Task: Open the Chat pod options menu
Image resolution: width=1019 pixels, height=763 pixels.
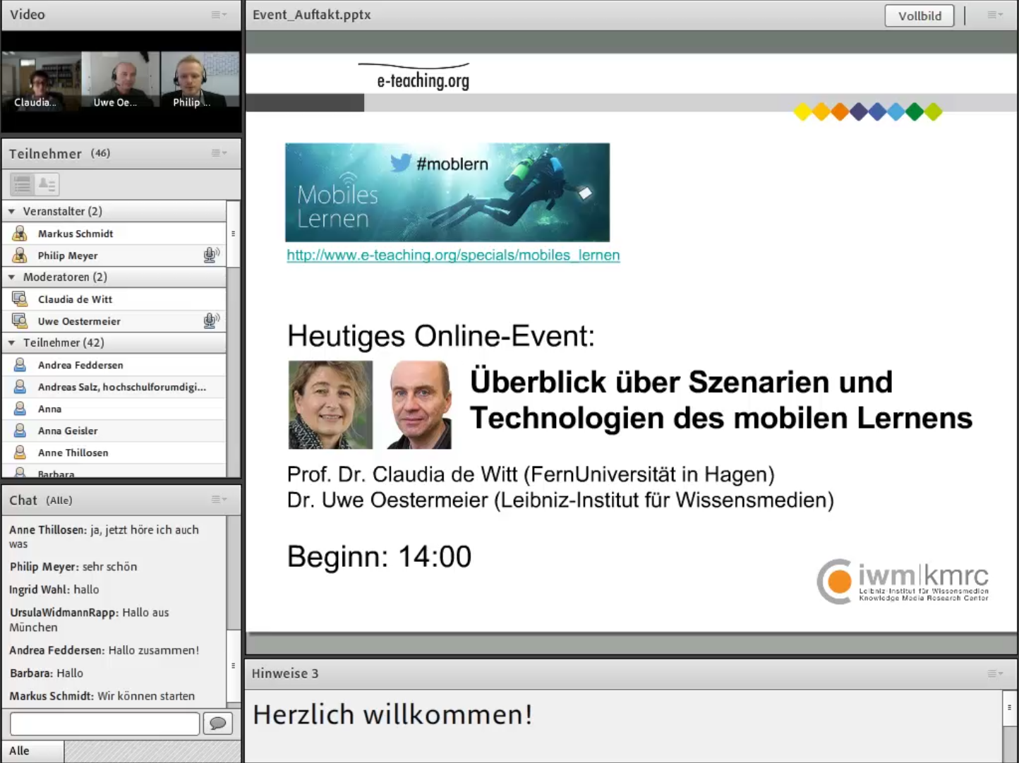Action: [x=219, y=499]
